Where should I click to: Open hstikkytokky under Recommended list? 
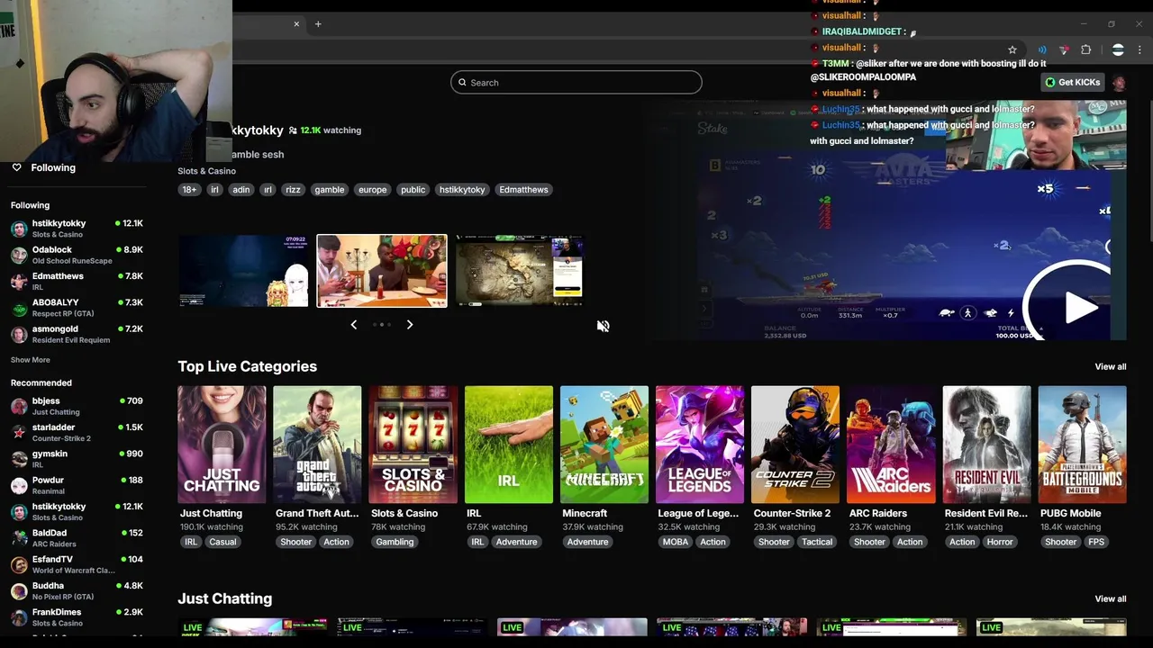pyautogui.click(x=77, y=511)
